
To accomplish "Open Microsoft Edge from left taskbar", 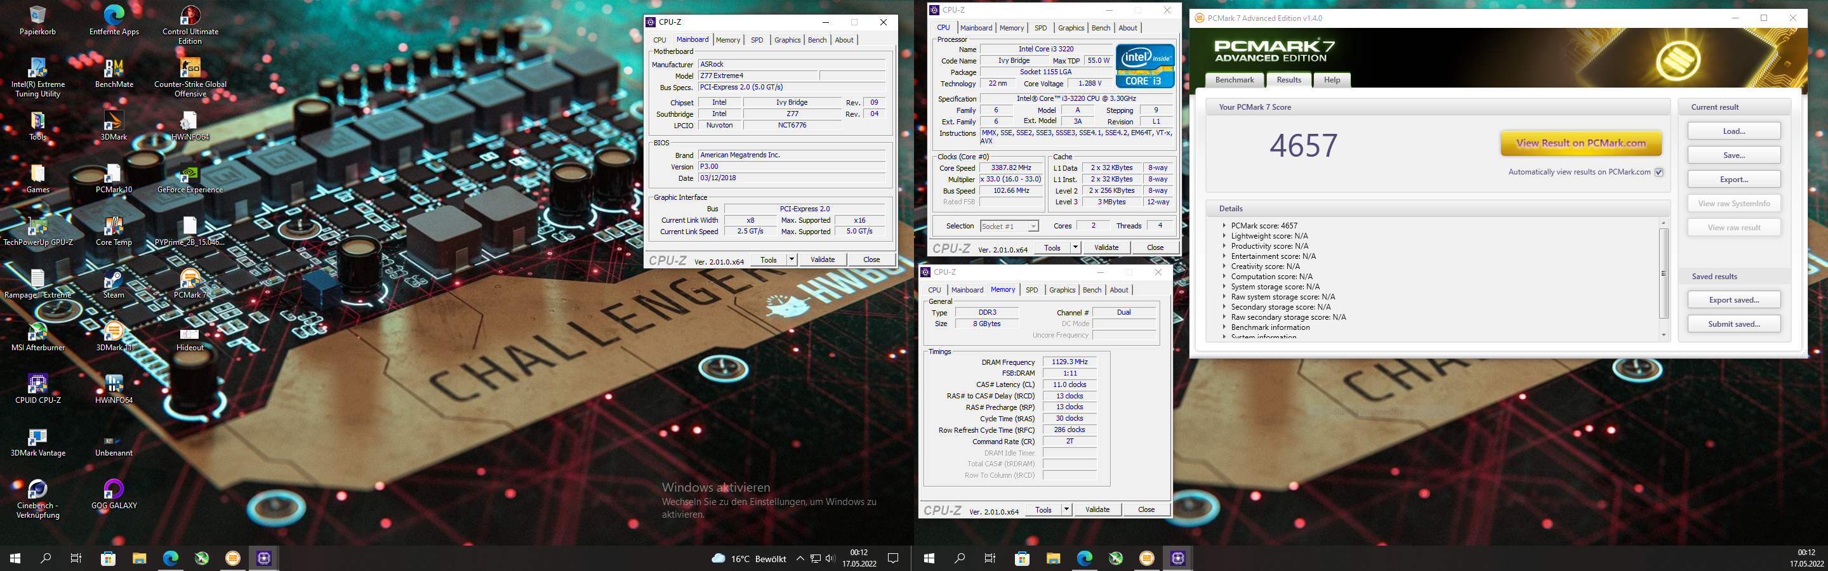I will (170, 558).
